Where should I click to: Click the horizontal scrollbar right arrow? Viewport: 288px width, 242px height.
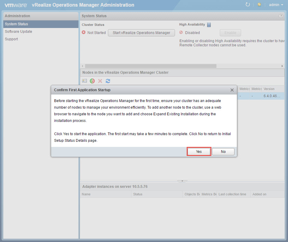[282, 66]
